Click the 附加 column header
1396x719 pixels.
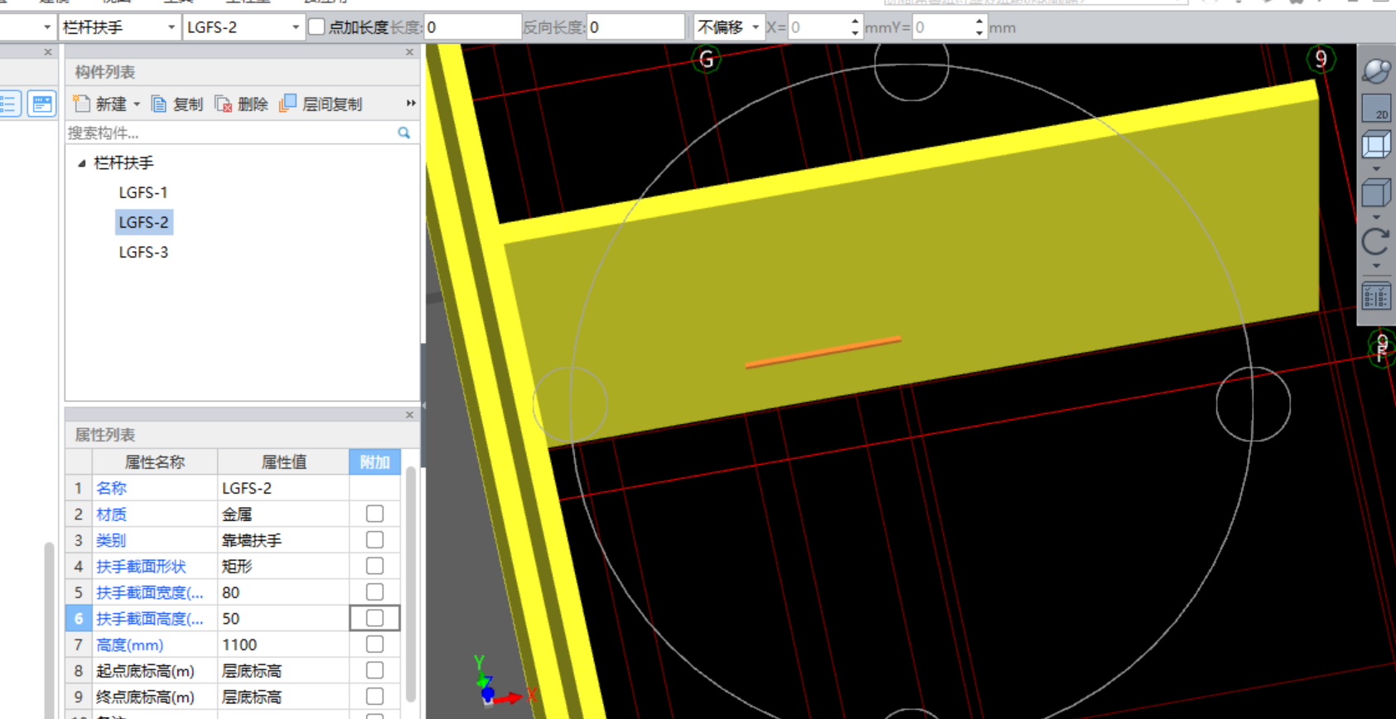tap(374, 462)
